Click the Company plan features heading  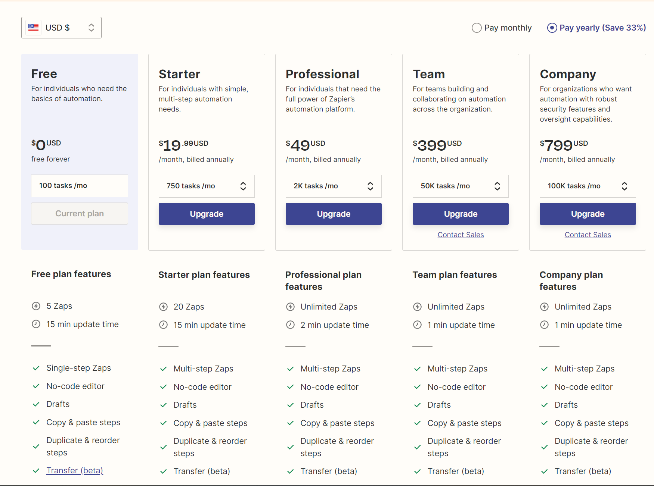coord(571,281)
